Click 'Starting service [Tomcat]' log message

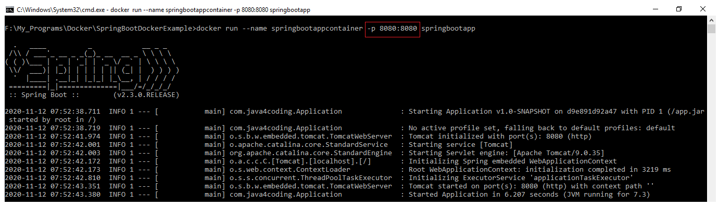pyautogui.click(x=460, y=144)
